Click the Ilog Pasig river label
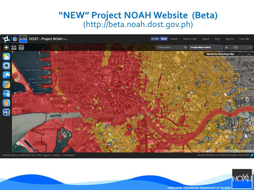254x190 pixels. tap(56, 116)
